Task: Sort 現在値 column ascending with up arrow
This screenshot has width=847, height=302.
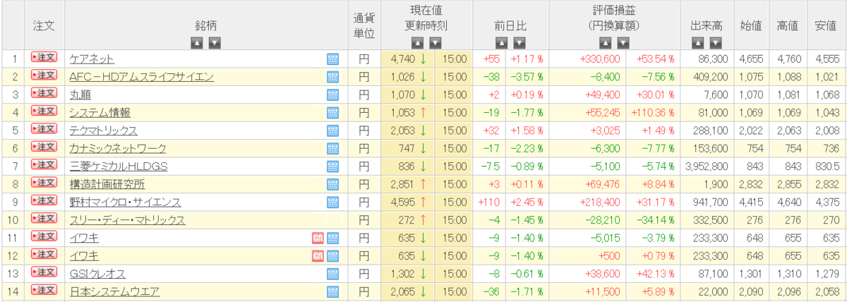Action: pos(418,43)
